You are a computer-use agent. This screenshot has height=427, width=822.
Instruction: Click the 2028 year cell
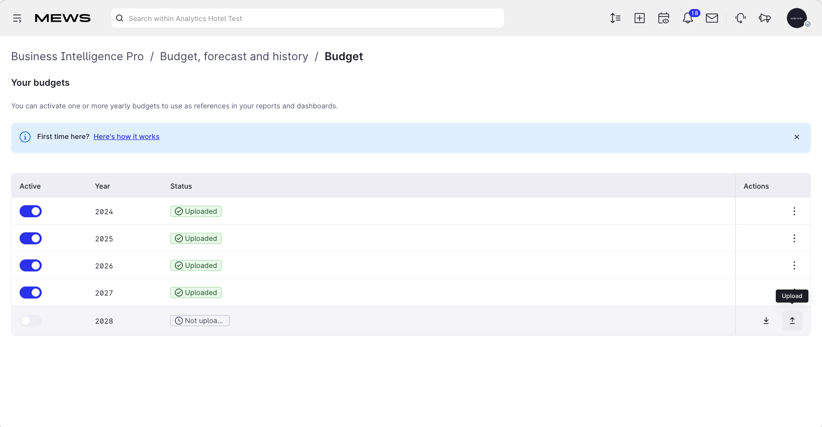click(104, 321)
